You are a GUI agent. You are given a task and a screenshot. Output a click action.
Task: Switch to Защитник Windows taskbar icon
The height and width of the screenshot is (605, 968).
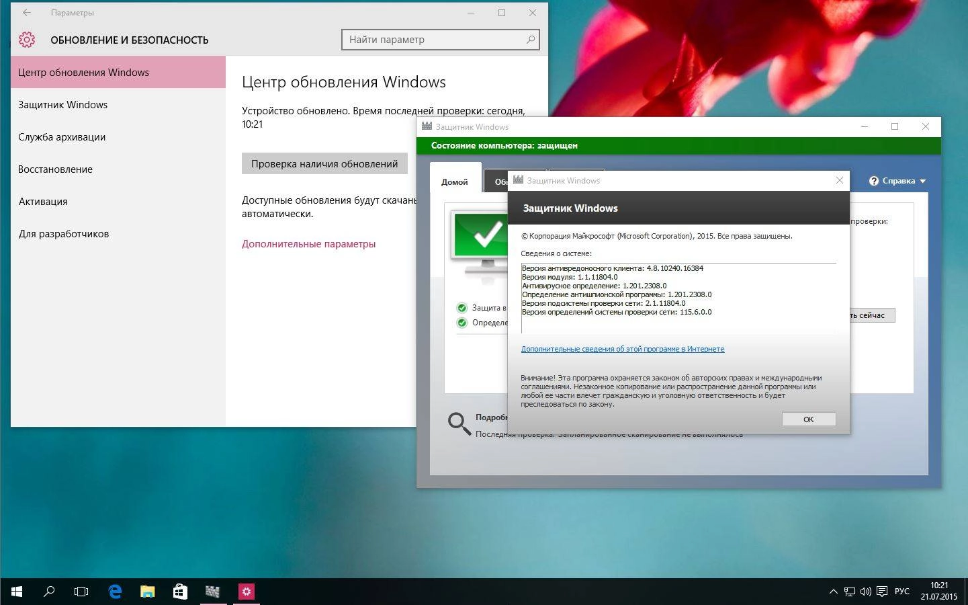tap(213, 592)
